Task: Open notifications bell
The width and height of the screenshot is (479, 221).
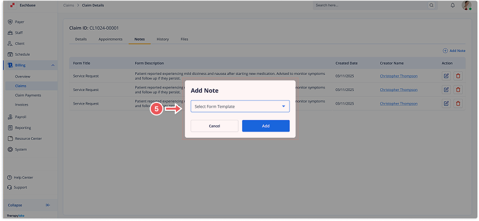Action: coord(453,5)
